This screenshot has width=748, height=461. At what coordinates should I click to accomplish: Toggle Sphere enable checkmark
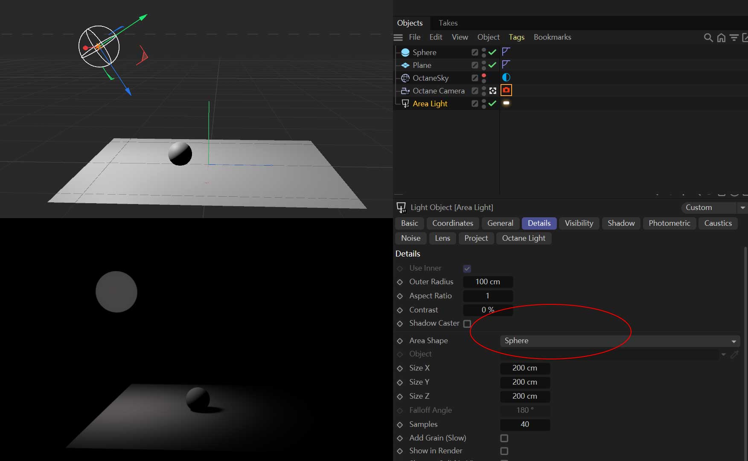click(x=492, y=52)
